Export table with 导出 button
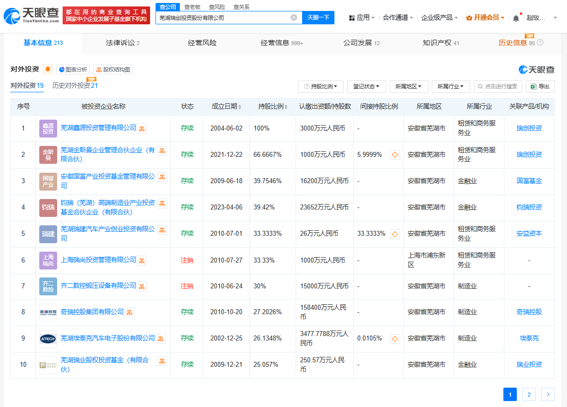567x407 pixels. pos(540,86)
